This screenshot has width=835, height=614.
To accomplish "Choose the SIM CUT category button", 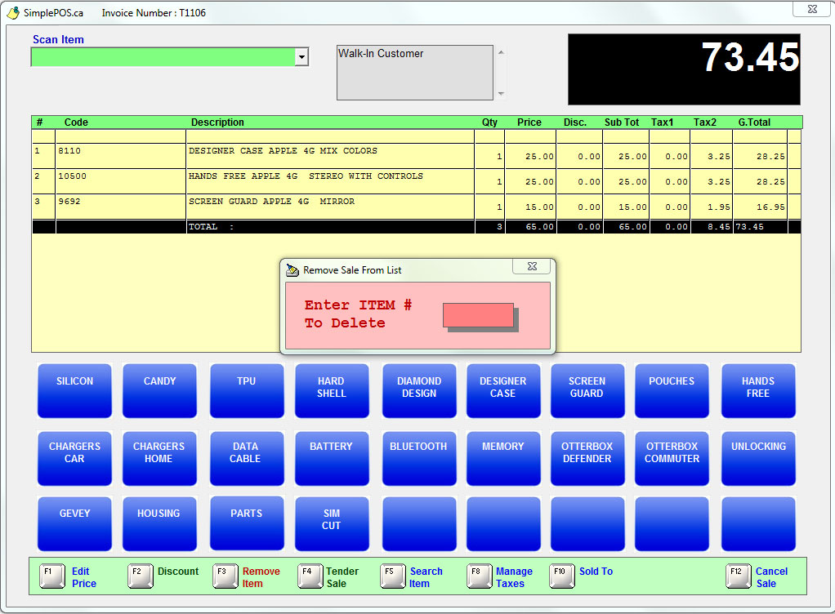I will (332, 523).
